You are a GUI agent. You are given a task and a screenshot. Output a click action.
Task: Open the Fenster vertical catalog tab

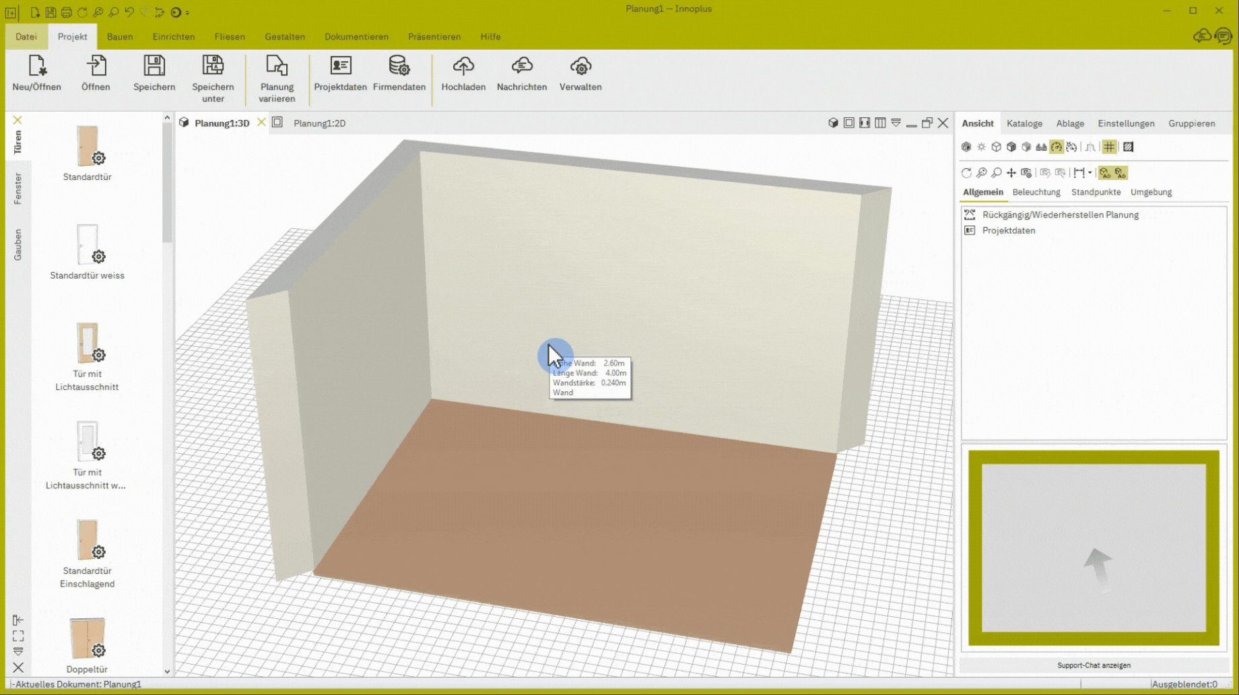pyautogui.click(x=18, y=189)
